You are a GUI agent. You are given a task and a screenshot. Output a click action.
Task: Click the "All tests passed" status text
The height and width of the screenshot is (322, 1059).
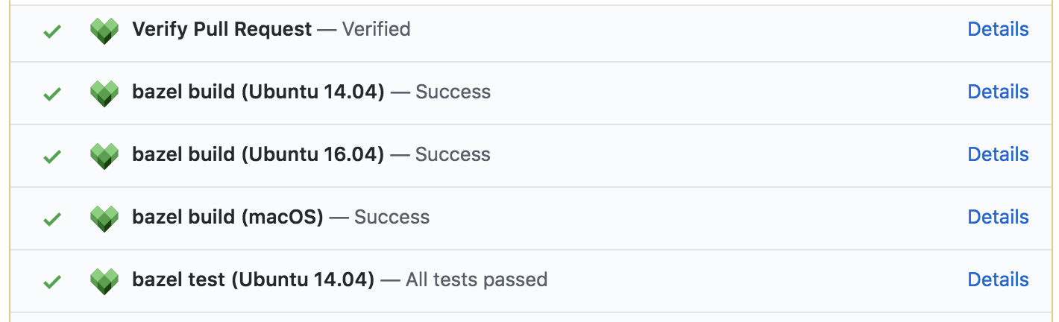[x=477, y=280]
